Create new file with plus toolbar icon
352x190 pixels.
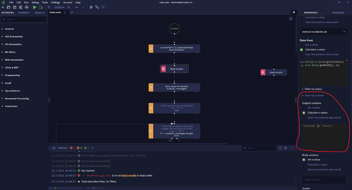(3, 7)
